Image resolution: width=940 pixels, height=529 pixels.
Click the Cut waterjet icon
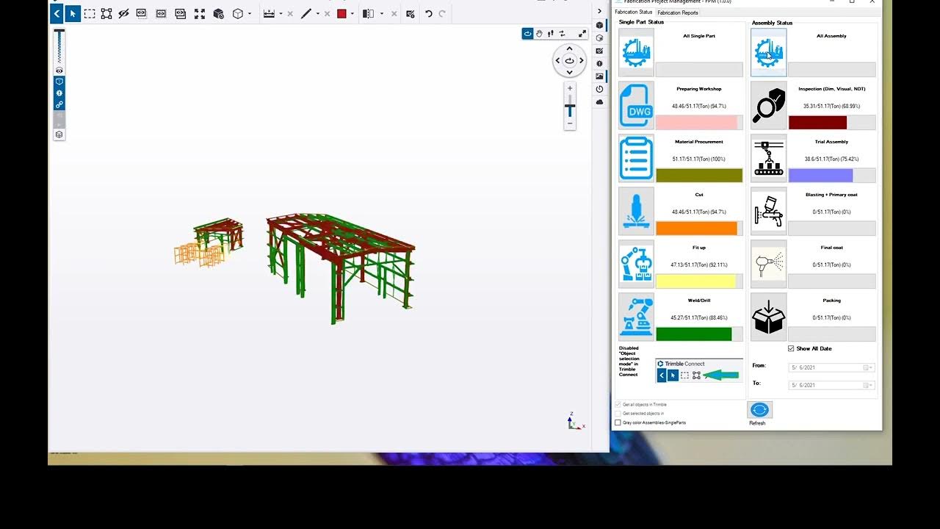tap(636, 211)
